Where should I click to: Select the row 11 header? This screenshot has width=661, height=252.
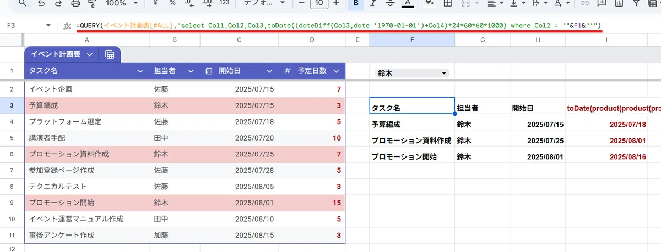[x=12, y=235]
